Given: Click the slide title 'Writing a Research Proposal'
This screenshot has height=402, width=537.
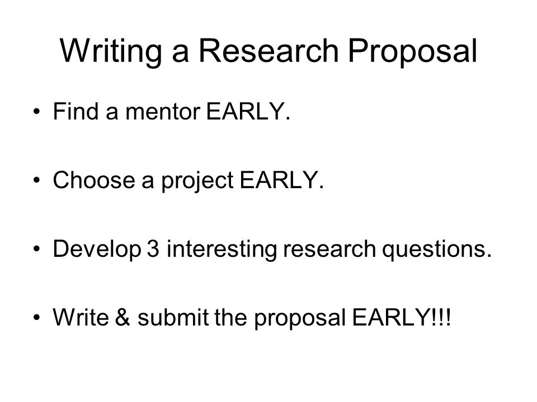Looking at the screenshot, I should click(x=268, y=51).
